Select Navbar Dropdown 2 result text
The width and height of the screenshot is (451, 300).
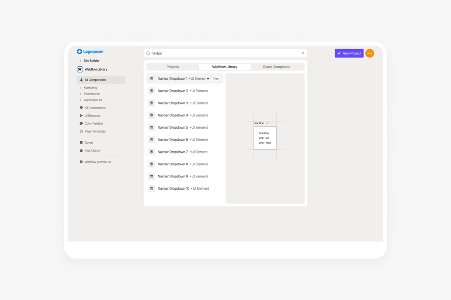pos(173,91)
